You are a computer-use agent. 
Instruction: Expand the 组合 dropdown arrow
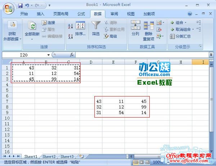[185, 23]
